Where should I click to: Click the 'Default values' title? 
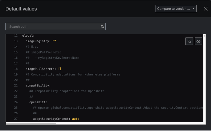[21, 9]
